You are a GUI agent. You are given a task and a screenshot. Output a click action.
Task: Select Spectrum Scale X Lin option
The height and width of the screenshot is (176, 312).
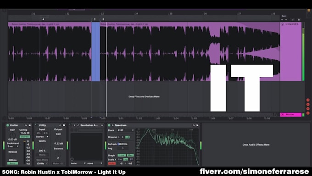120,159
